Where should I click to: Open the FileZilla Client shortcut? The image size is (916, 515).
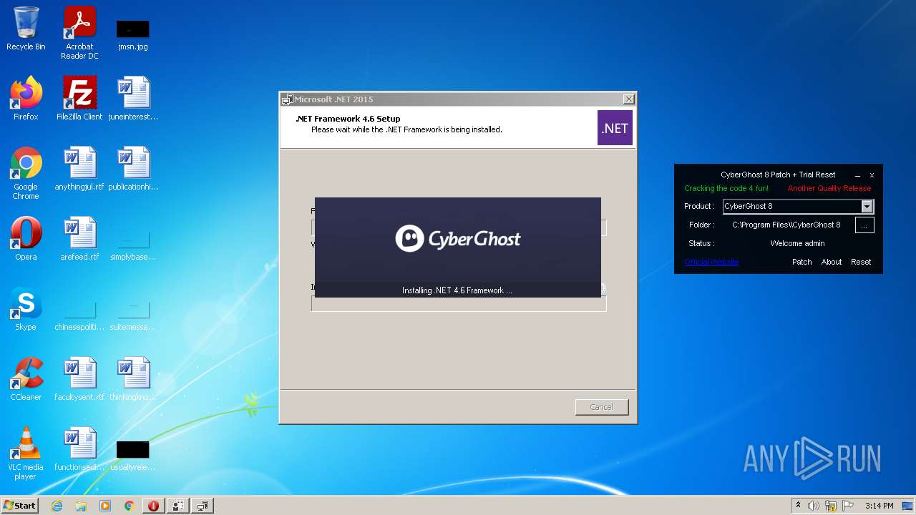pyautogui.click(x=79, y=99)
